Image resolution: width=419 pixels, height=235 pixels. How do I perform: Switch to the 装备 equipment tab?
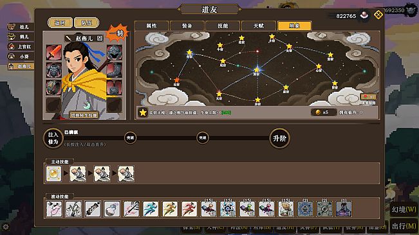(187, 26)
